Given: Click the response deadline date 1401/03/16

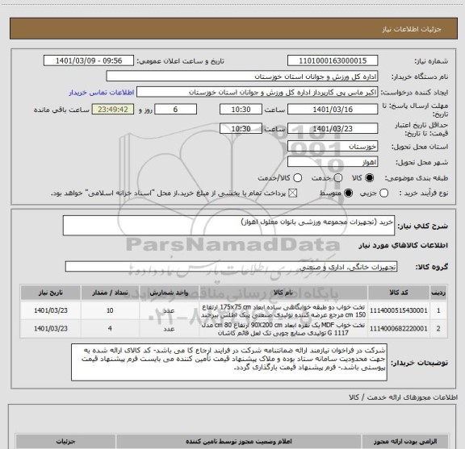Looking at the screenshot, I should (x=333, y=110).
